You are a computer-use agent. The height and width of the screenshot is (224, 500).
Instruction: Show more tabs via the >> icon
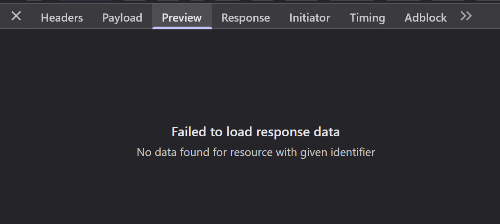pyautogui.click(x=466, y=16)
